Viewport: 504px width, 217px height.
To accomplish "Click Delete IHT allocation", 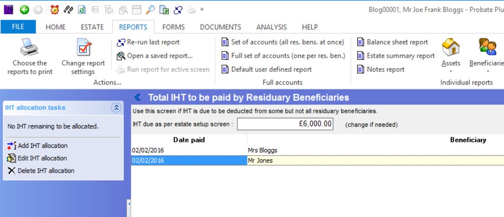I will [46, 171].
